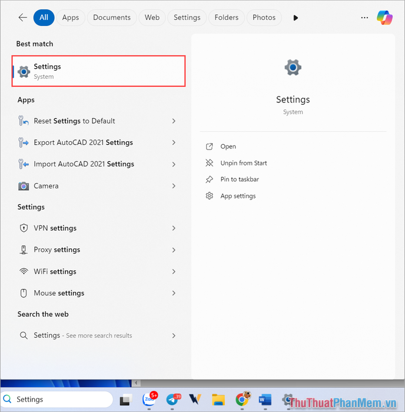Expand the VPN settings result arrow

click(x=174, y=228)
